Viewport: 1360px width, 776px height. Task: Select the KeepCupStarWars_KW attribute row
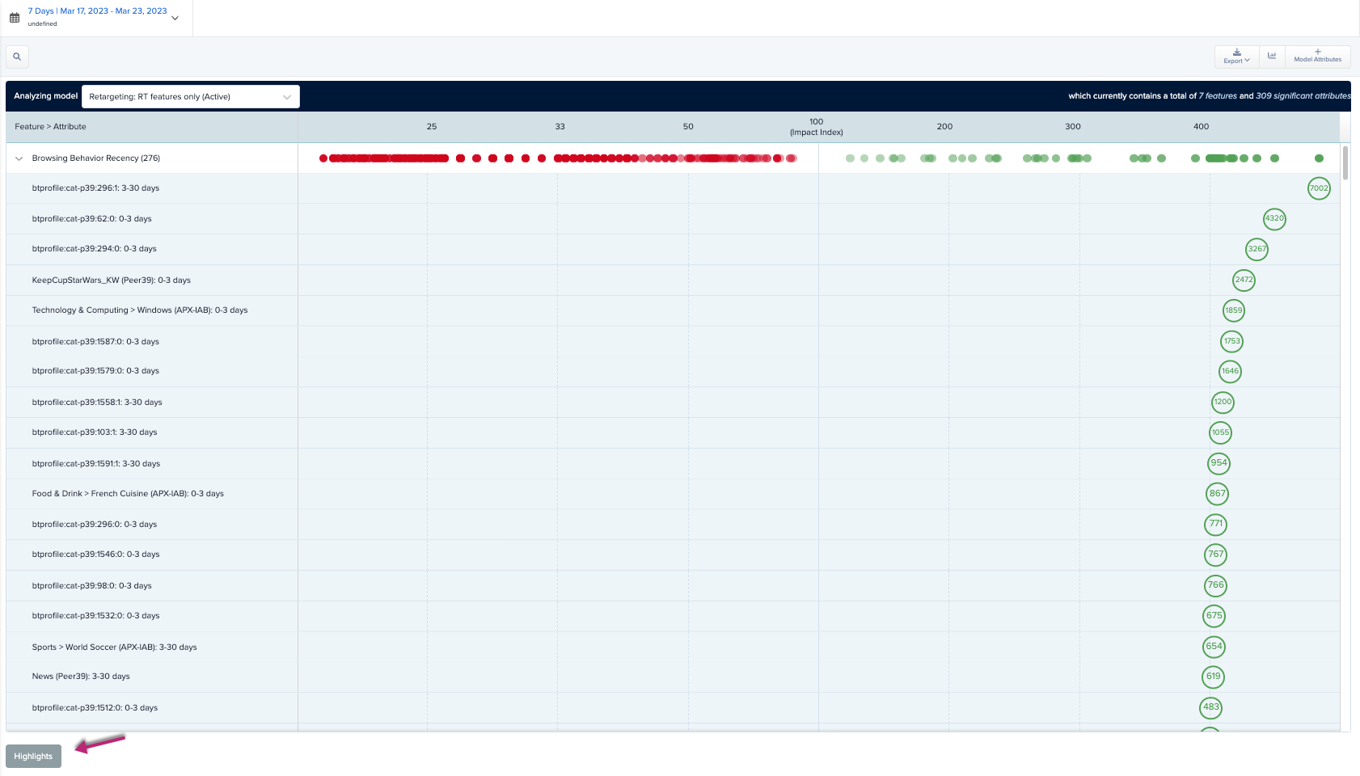point(112,280)
